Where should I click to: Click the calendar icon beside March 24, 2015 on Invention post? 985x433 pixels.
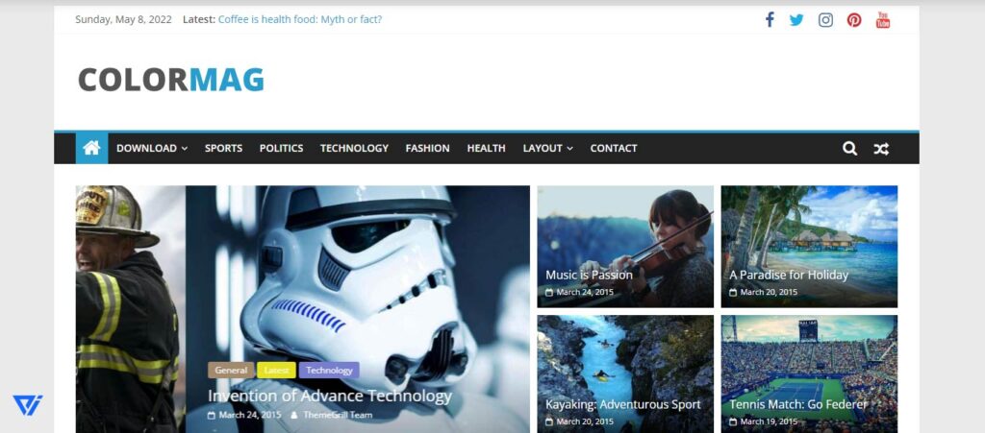point(212,415)
